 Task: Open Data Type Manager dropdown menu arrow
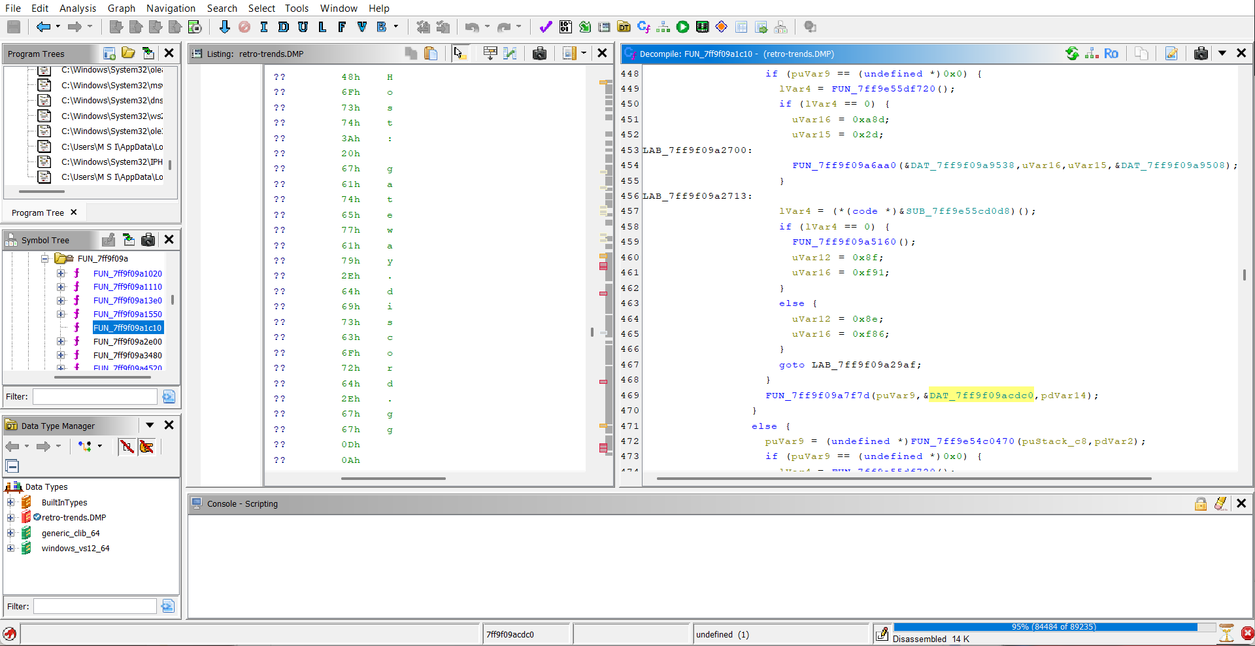[150, 426]
